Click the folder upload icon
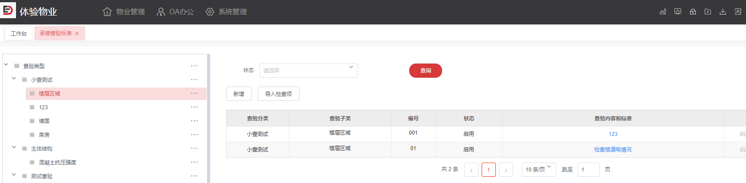The width and height of the screenshot is (746, 183). pos(708,12)
